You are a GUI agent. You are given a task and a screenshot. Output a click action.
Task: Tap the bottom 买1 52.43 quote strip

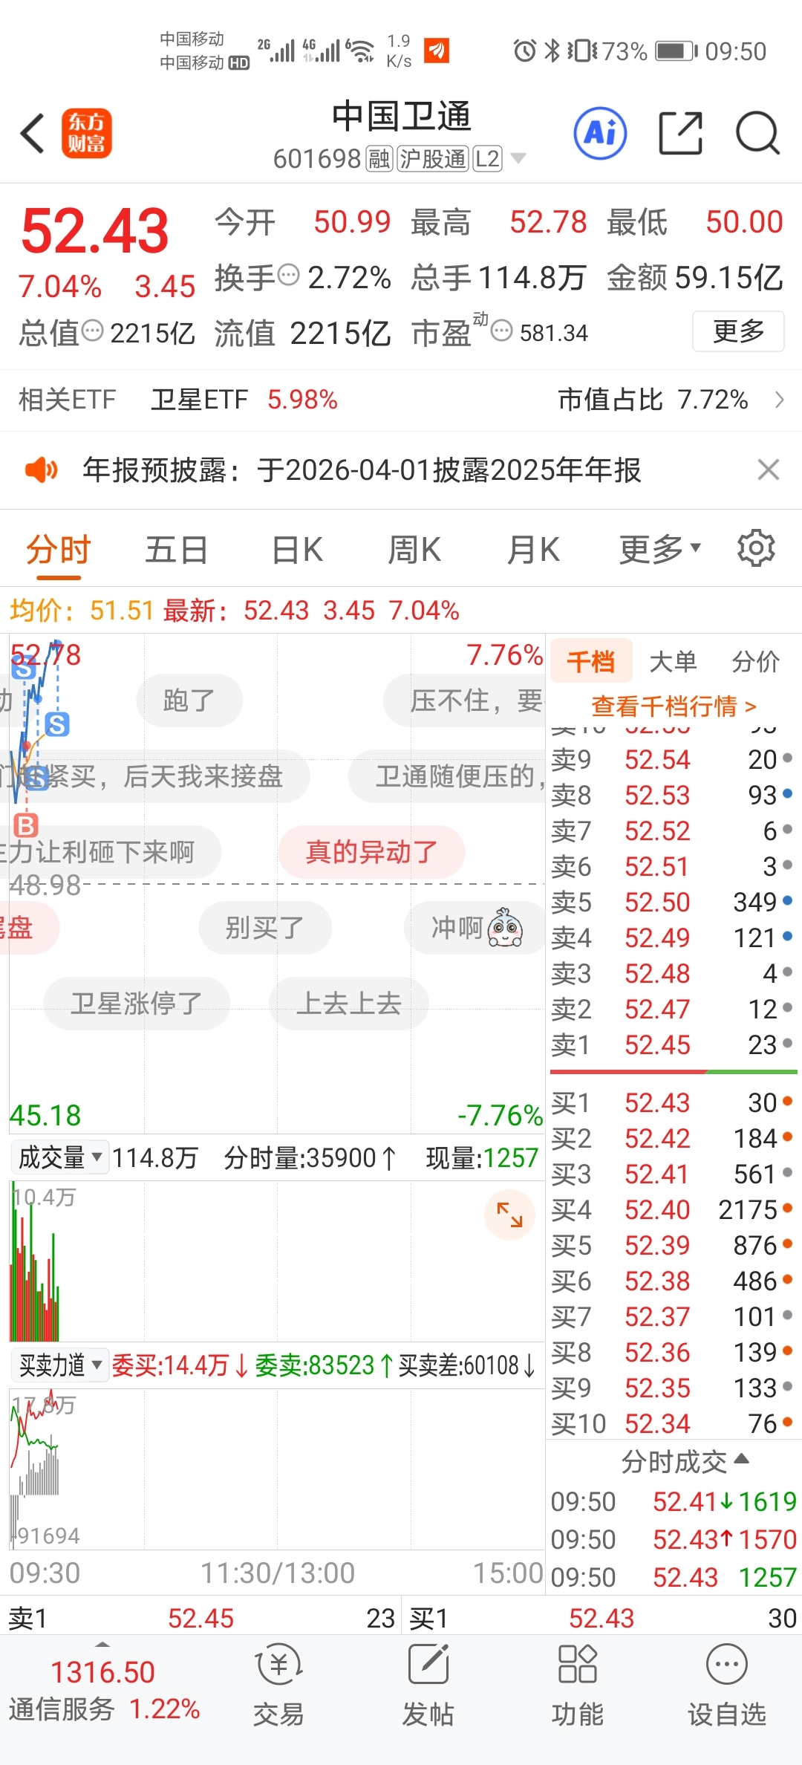(602, 1618)
